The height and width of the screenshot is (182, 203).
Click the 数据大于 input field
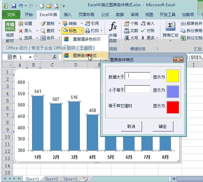(138, 76)
